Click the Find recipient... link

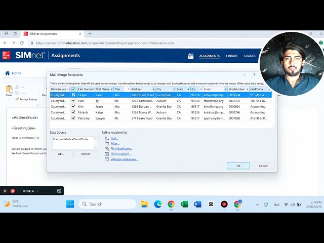point(121,154)
